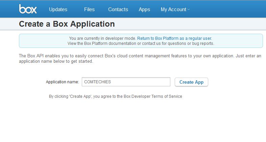Open the Contacts page
This screenshot has width=266, height=142.
118,9
